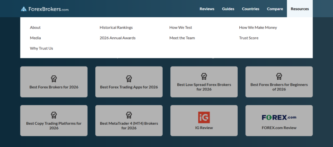Open the Compare menu
This screenshot has width=333, height=147.
tap(275, 9)
